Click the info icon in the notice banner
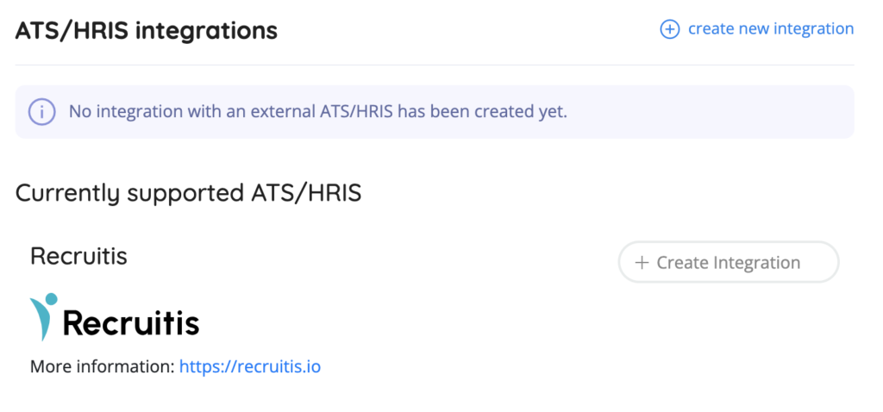883x412 pixels. pyautogui.click(x=41, y=112)
